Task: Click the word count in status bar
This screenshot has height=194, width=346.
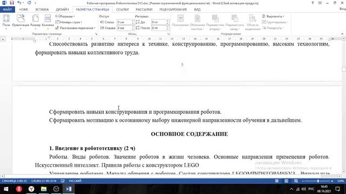Action: [44, 181]
